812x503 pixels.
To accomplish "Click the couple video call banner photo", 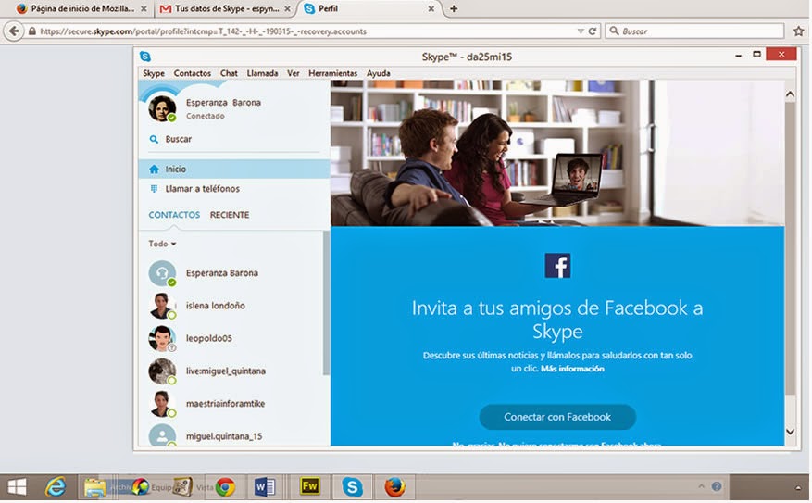I will point(557,153).
